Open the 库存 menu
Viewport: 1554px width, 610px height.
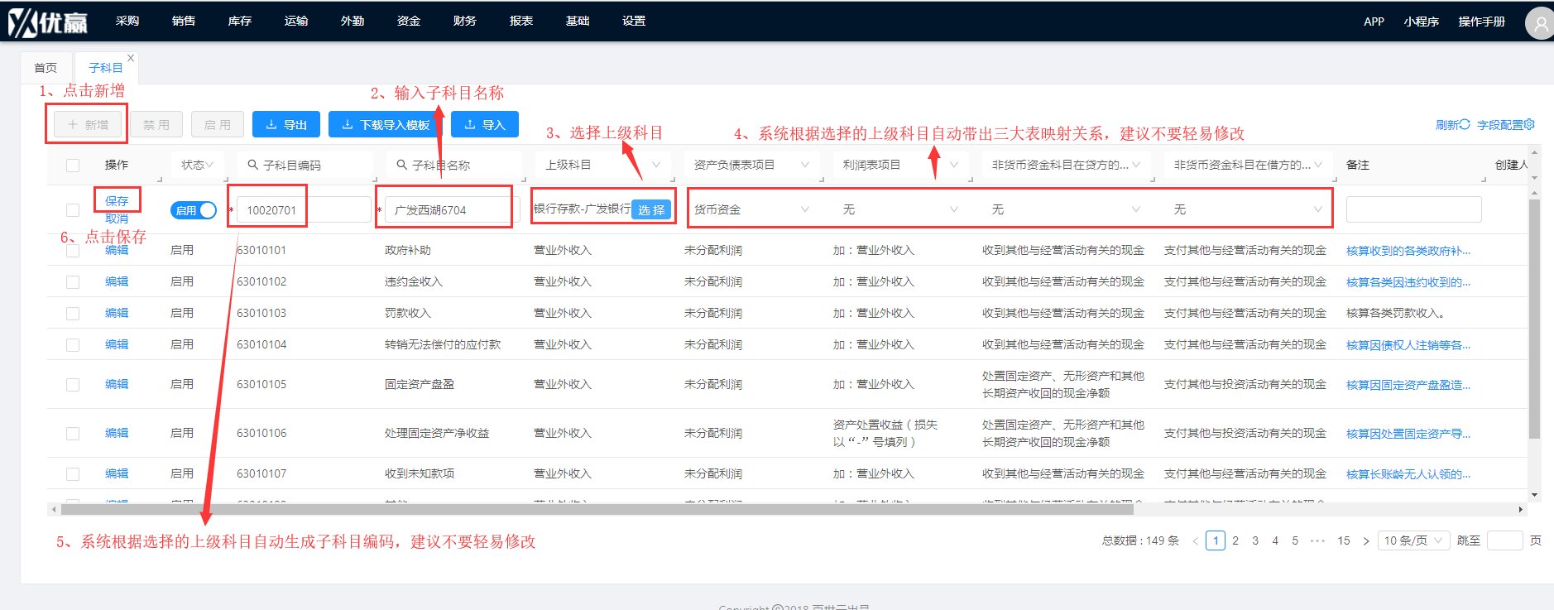[x=240, y=21]
